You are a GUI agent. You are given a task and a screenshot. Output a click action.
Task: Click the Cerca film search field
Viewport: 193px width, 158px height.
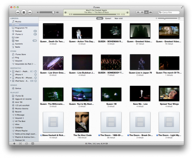[x=169, y=12]
